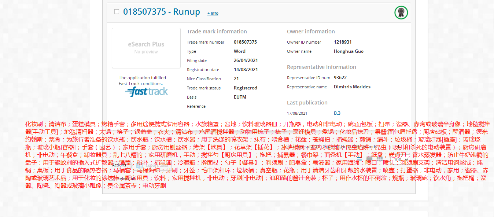Click the eSearch Plus No preview thumbnail
Screen dimensions: 494x217
[146, 48]
